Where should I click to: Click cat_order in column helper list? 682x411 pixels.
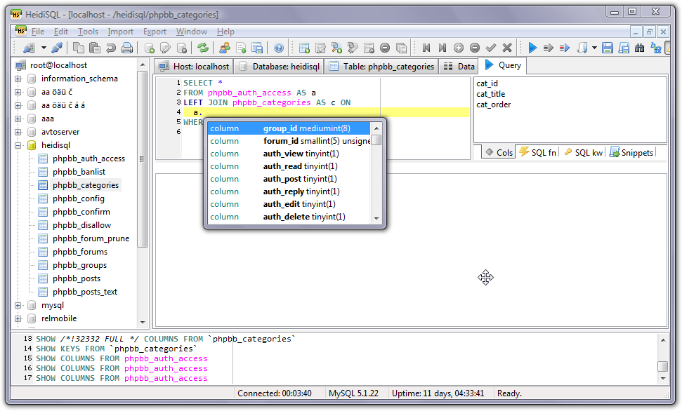coord(493,105)
